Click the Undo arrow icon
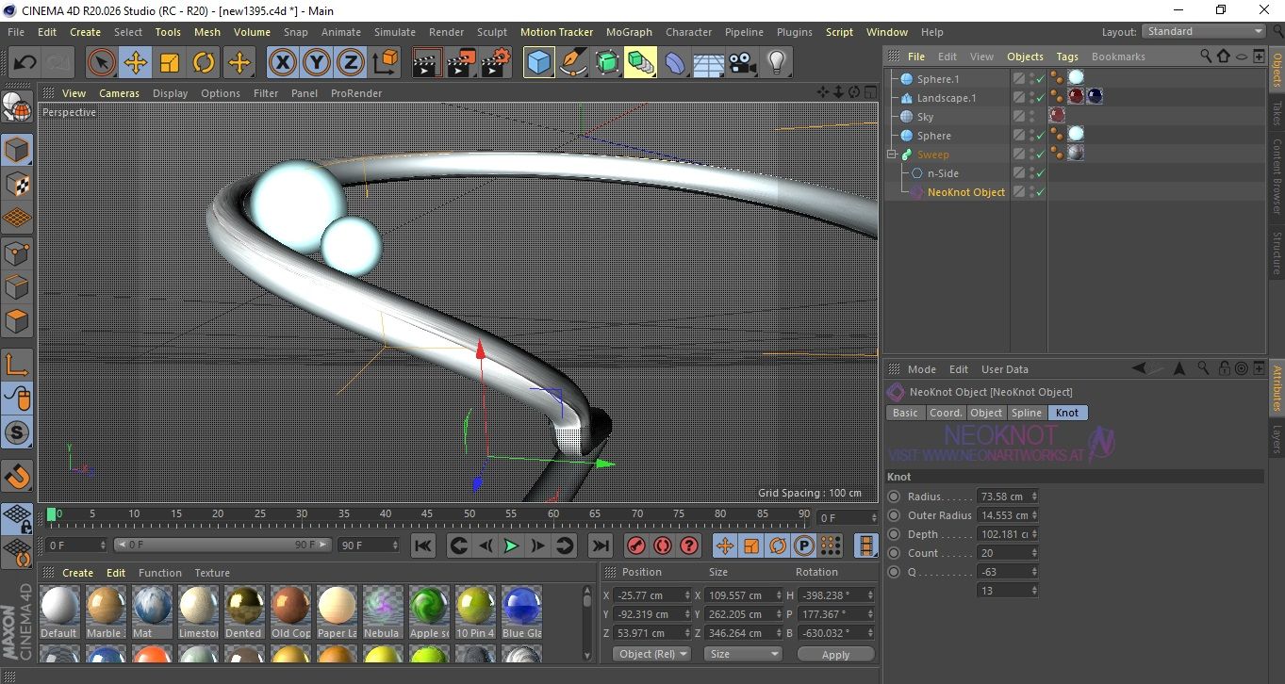This screenshot has height=684, width=1285. [x=25, y=63]
